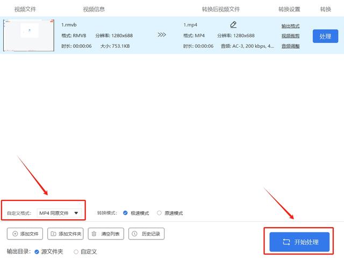344x261 pixels.
Task: Click the 视频信息 column header
Action: point(94,9)
